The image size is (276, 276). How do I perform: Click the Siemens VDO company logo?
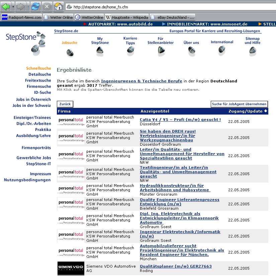click(71, 268)
